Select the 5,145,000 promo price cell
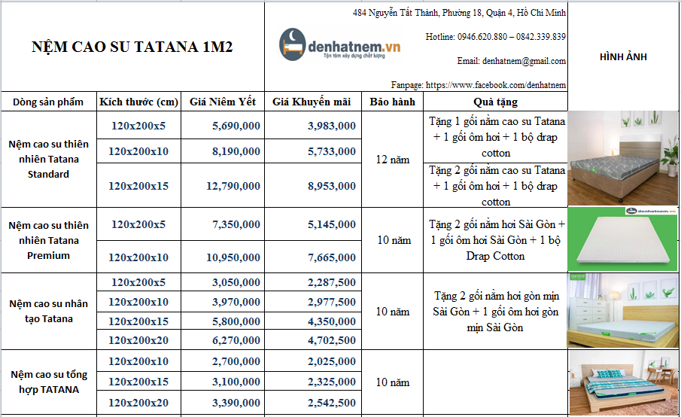Viewport: 681px width, 417px height. pos(313,224)
